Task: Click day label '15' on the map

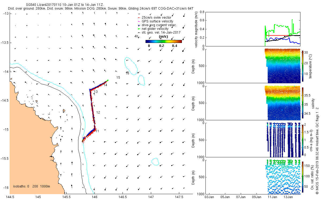Action: point(118,77)
